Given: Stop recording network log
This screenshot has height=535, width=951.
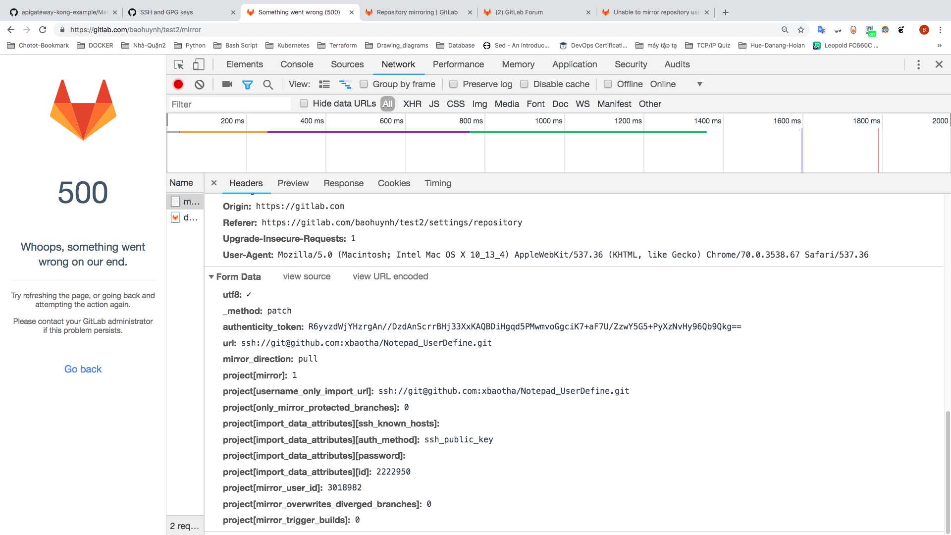Looking at the screenshot, I should pos(178,84).
